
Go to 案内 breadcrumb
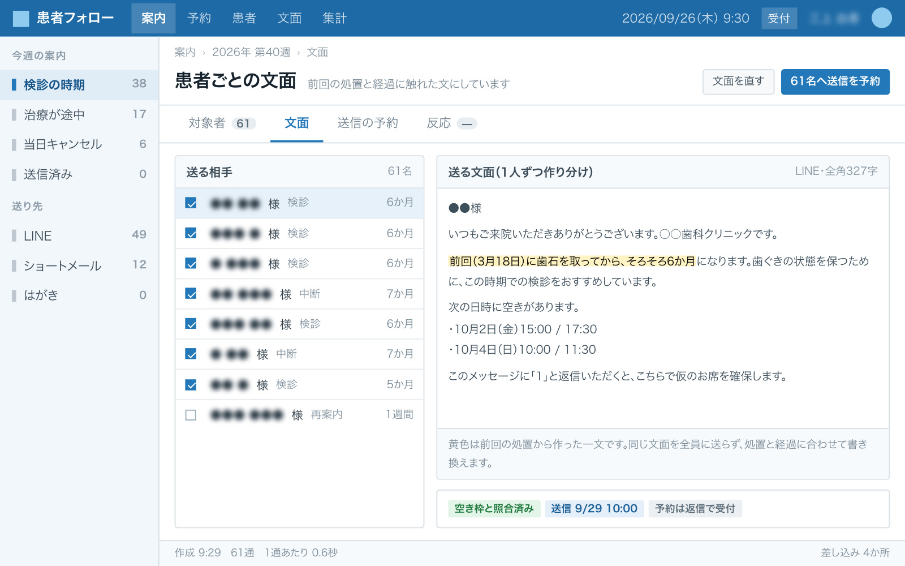click(185, 52)
